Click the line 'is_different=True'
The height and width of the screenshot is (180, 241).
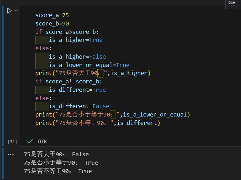tap(77, 90)
